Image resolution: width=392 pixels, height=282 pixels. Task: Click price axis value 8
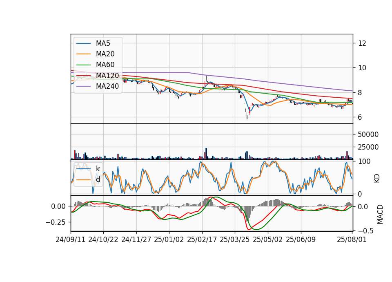[360, 93]
